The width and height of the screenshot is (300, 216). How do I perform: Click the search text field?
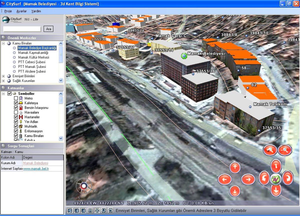click(x=22, y=29)
